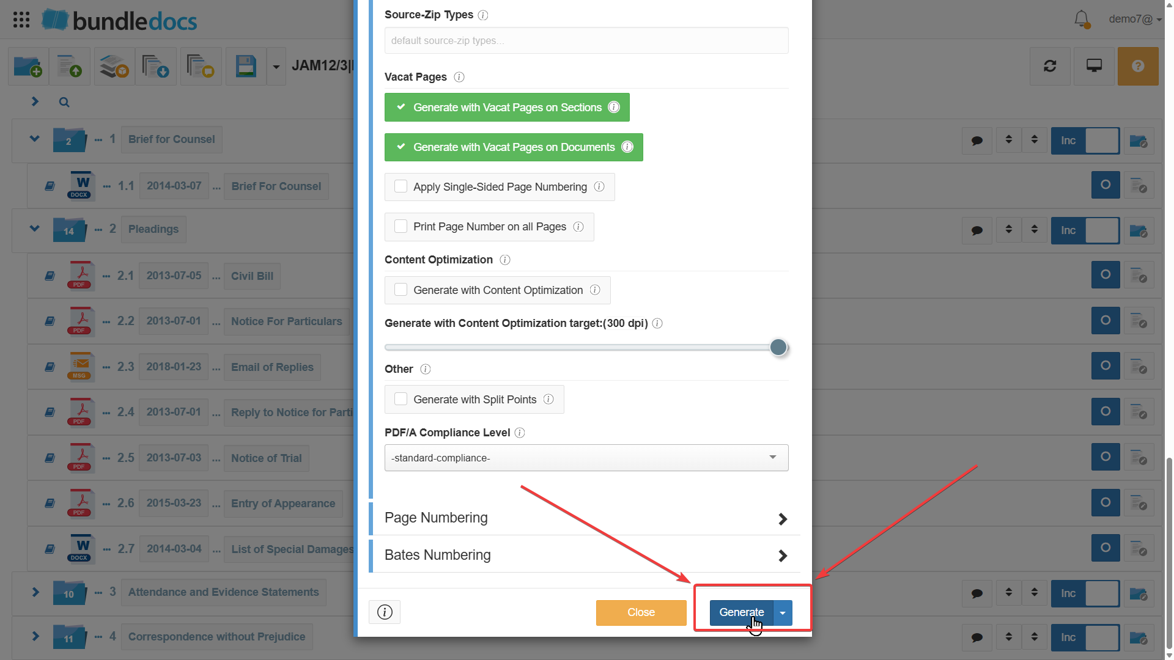The image size is (1174, 660).
Task: Click the orange help question icon
Action: click(1137, 66)
